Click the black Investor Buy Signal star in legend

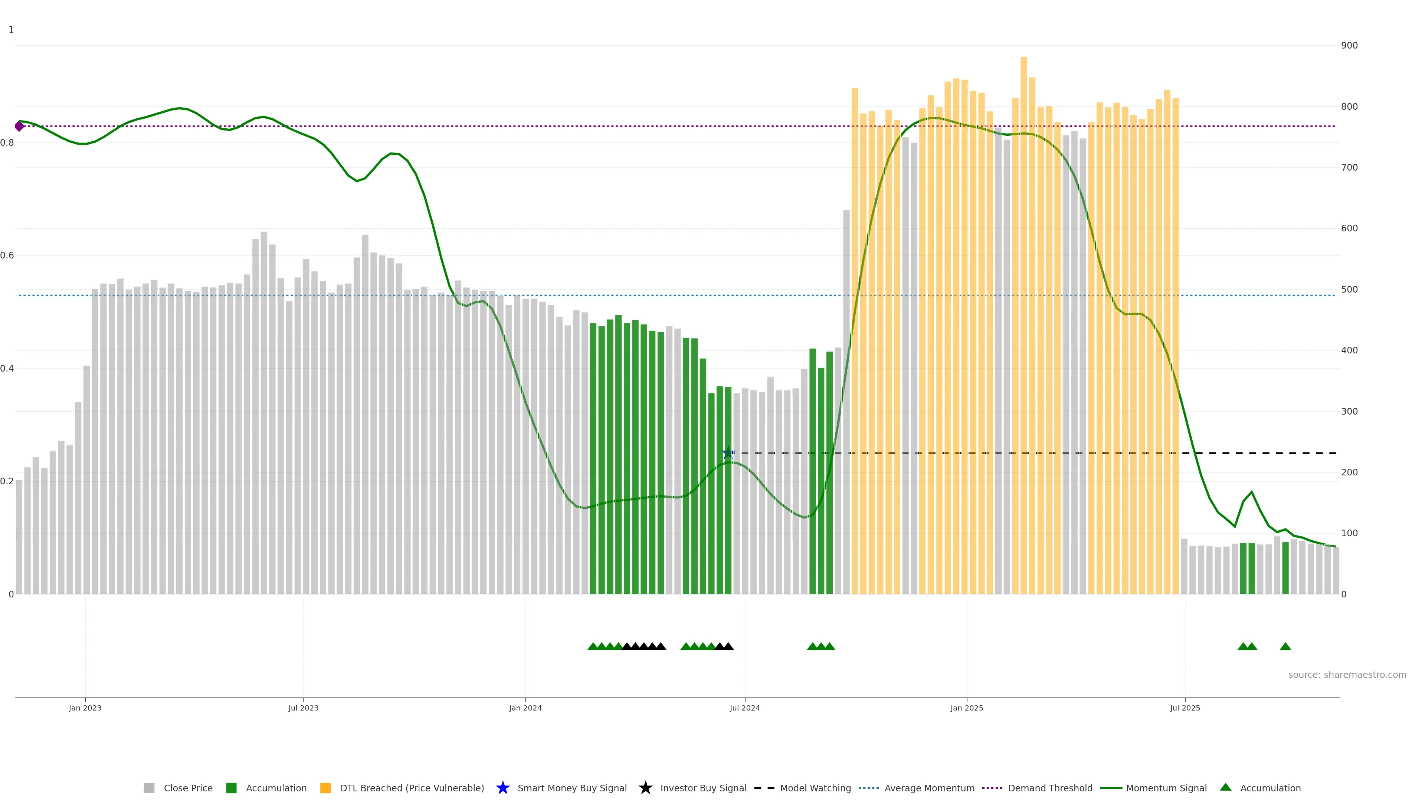tap(645, 788)
